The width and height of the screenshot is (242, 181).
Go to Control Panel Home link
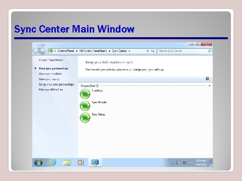click(x=51, y=60)
